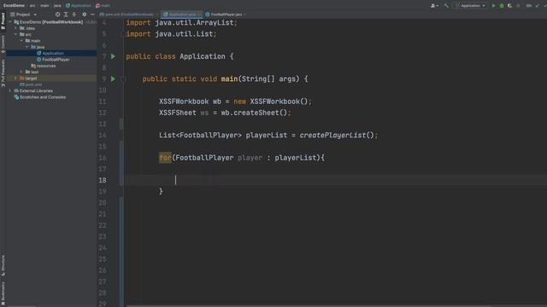
Task: Close the Application.java editor tab
Action: pos(200,14)
